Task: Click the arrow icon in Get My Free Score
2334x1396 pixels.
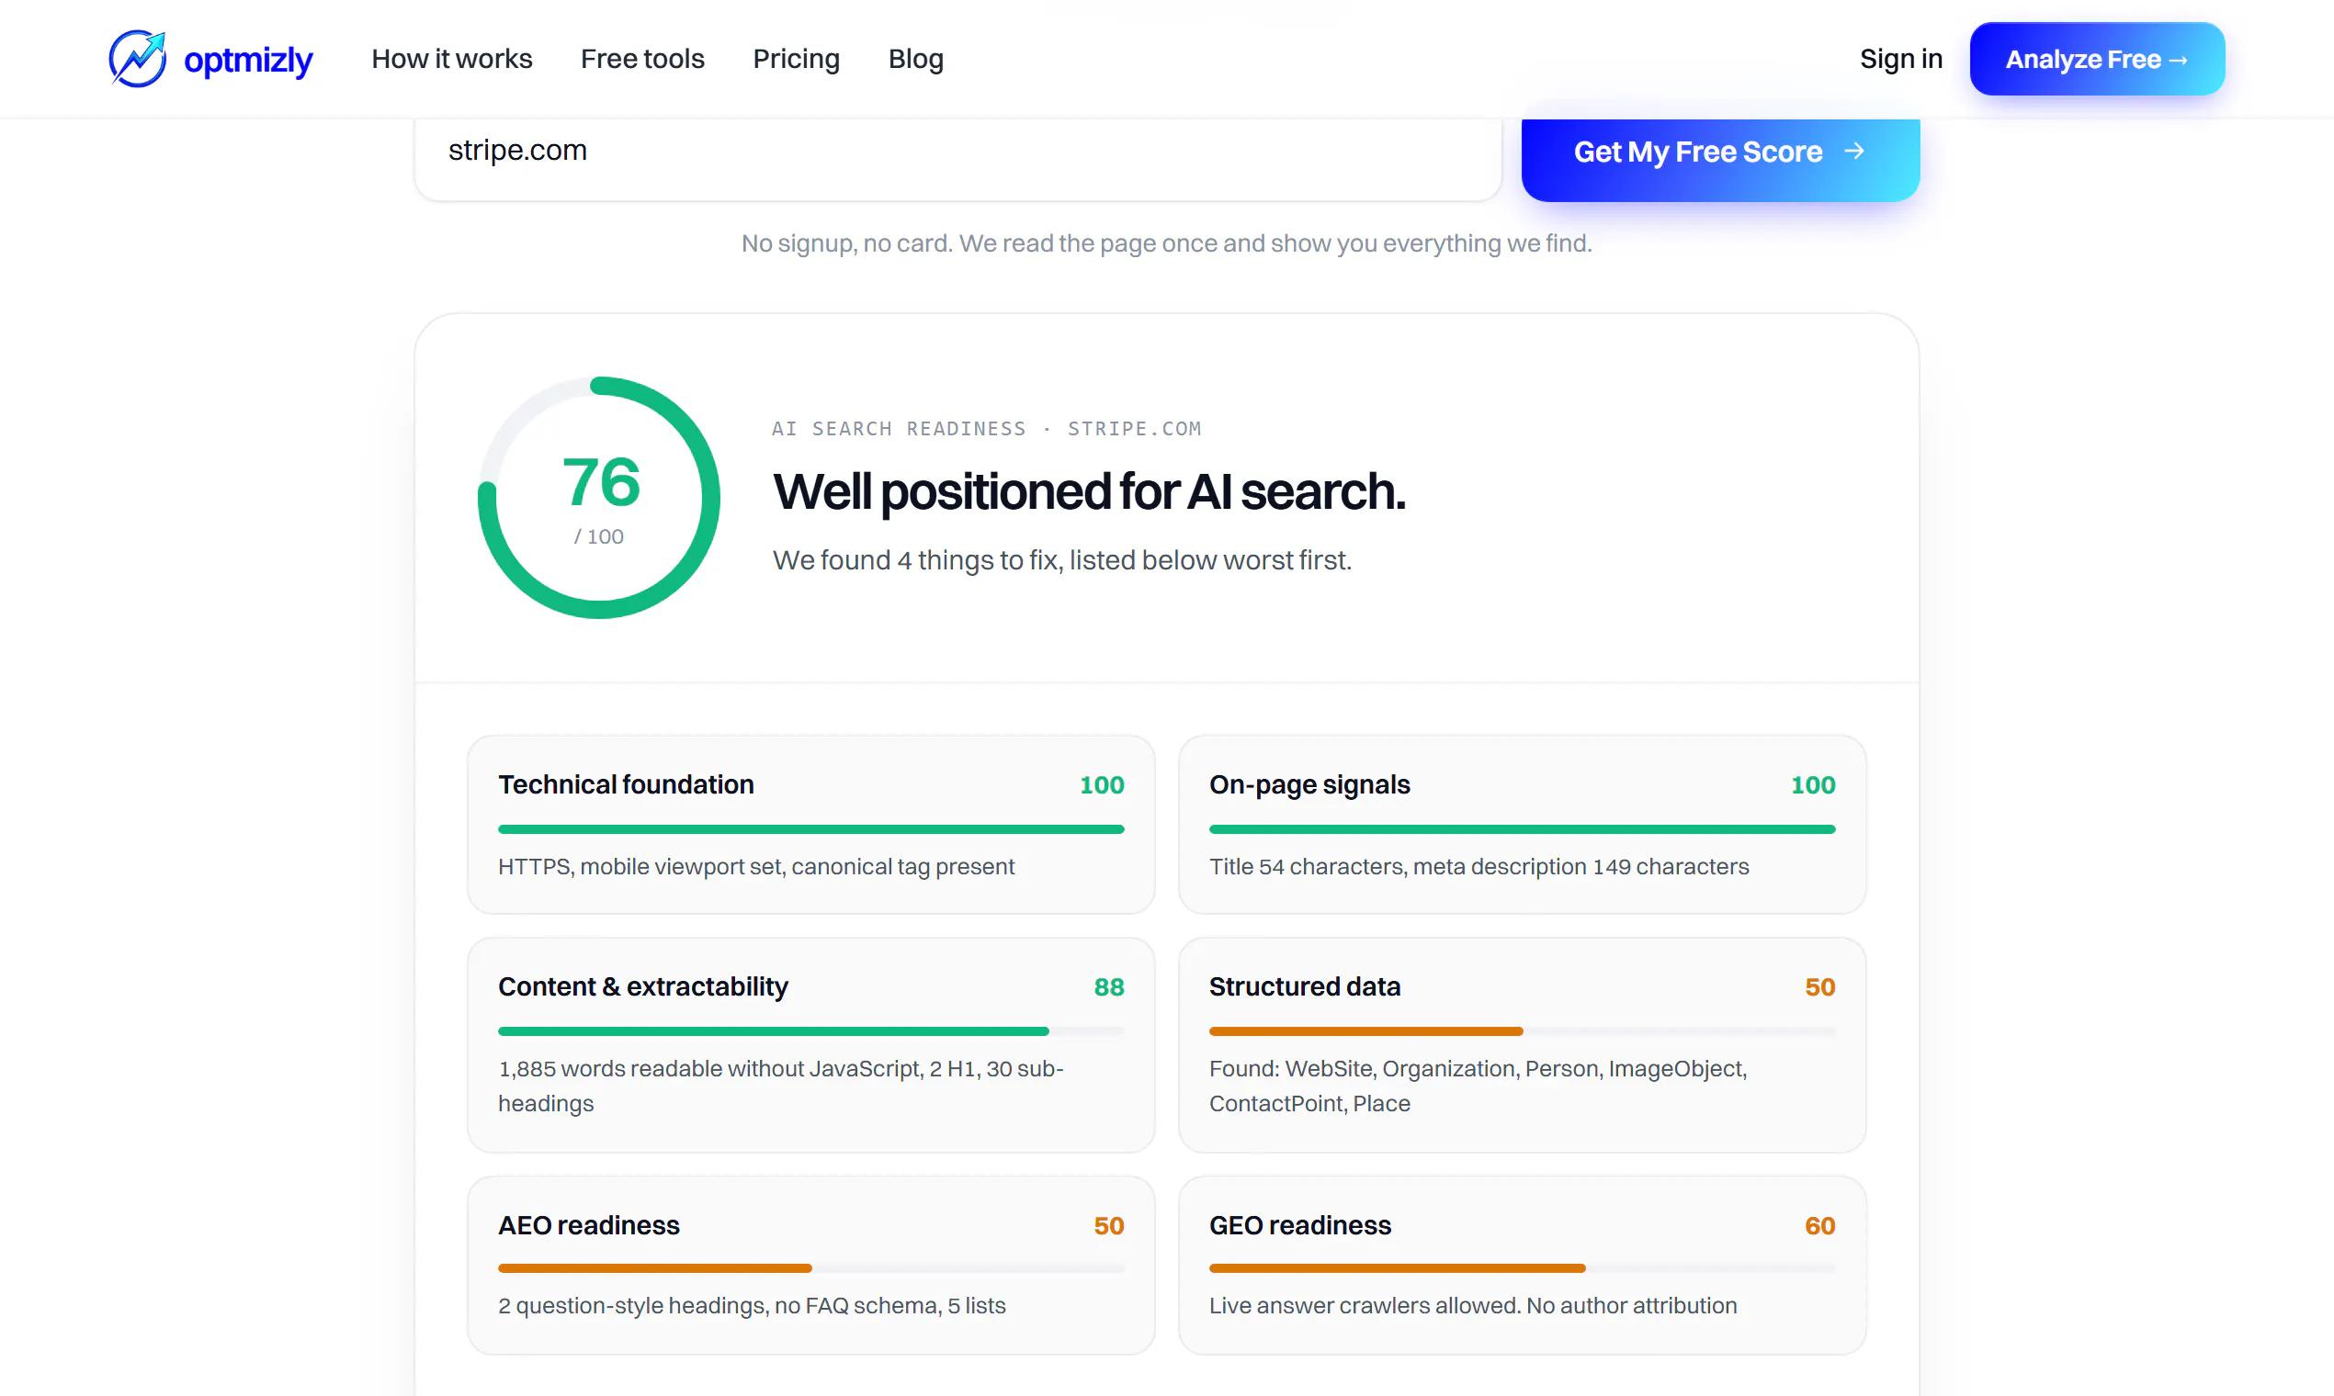Action: click(x=1854, y=151)
